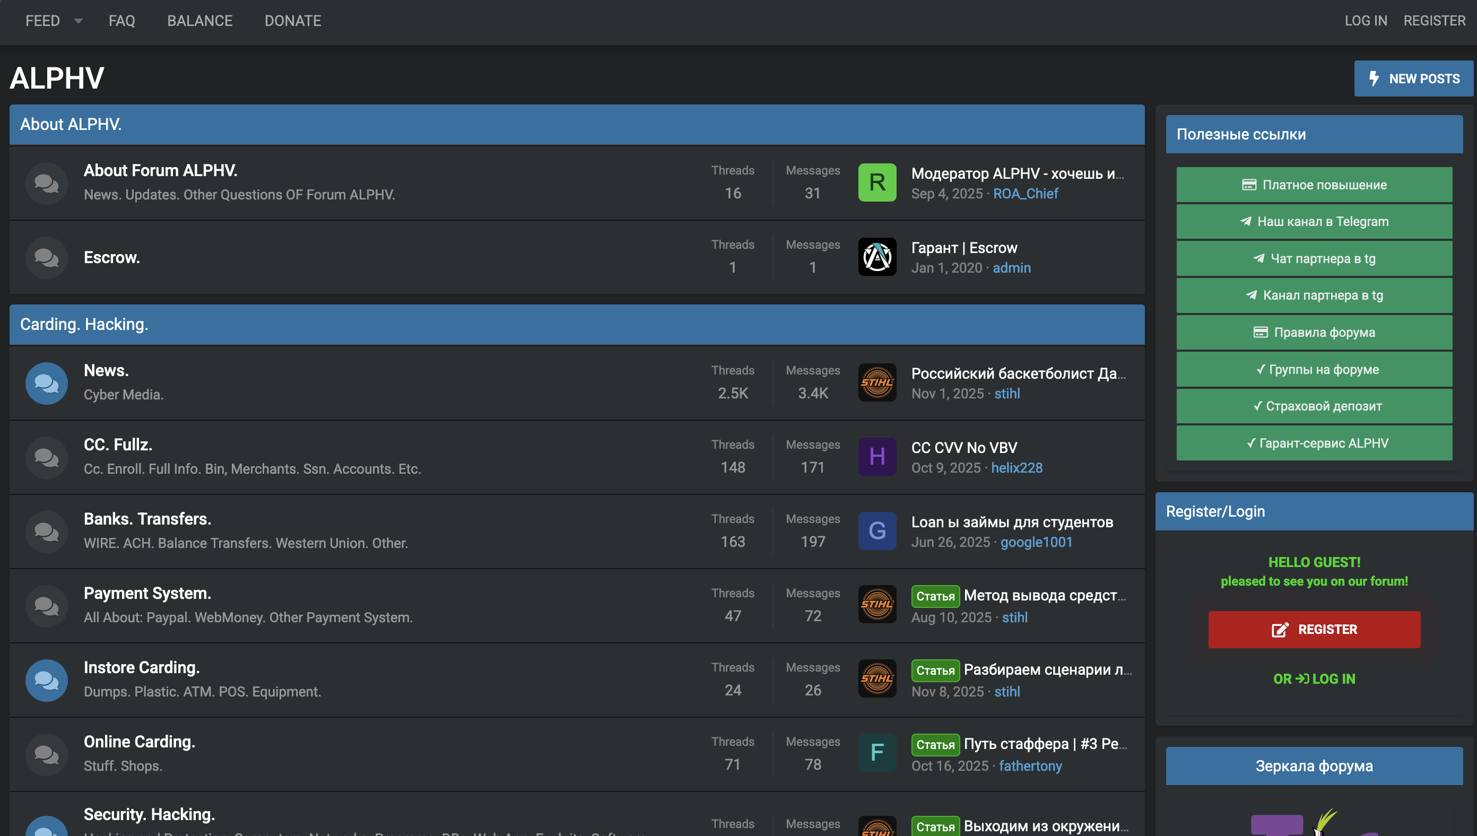The image size is (1477, 836).
Task: Click the NEW POSTS button
Action: tap(1413, 79)
